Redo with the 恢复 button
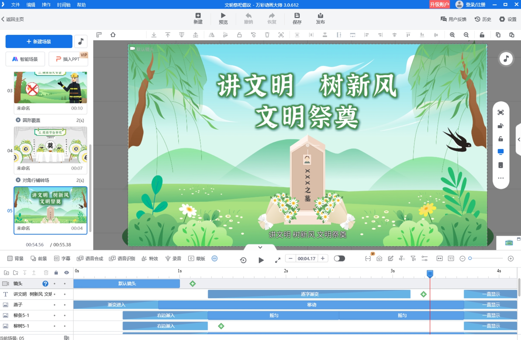 [x=272, y=18]
